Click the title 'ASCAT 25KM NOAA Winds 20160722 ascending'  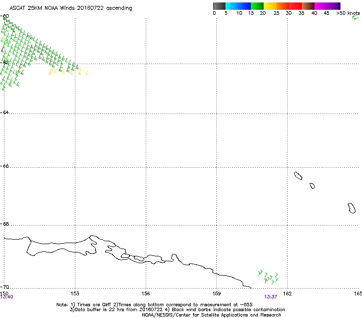70,8
